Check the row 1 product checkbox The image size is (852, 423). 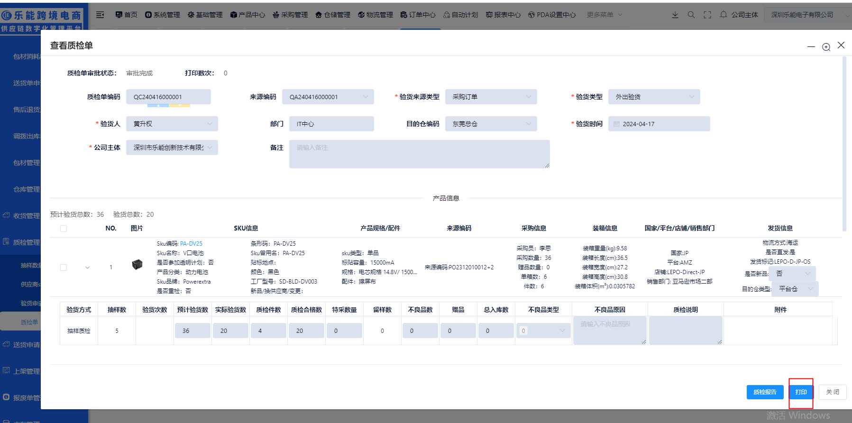pyautogui.click(x=64, y=267)
